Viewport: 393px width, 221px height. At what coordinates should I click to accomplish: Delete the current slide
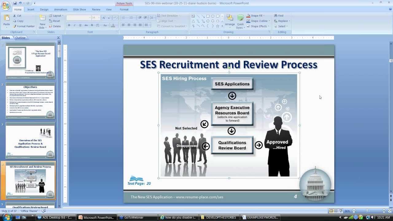click(55, 26)
